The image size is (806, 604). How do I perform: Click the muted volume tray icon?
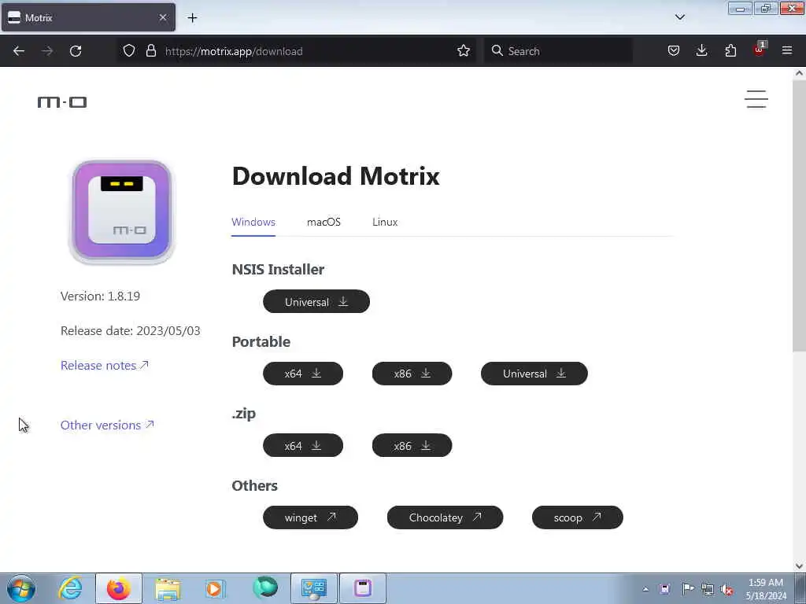(727, 590)
